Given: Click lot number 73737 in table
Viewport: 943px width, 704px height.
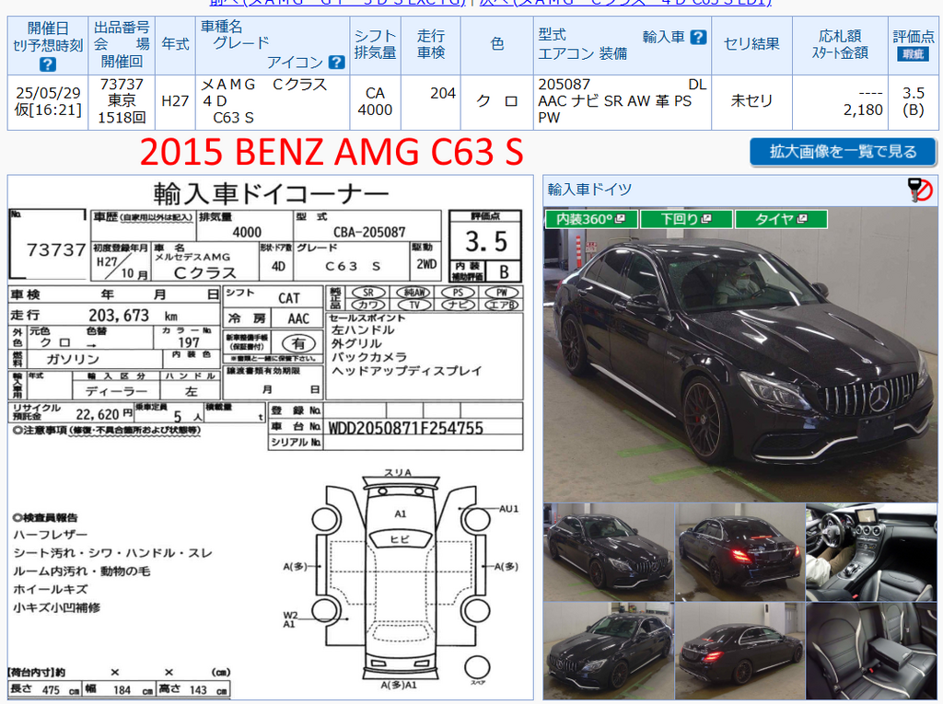Looking at the screenshot, I should pos(122,84).
